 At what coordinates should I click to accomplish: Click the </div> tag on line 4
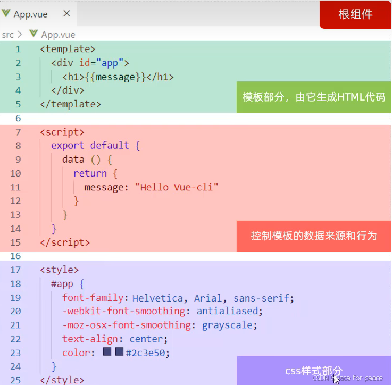coord(68,90)
